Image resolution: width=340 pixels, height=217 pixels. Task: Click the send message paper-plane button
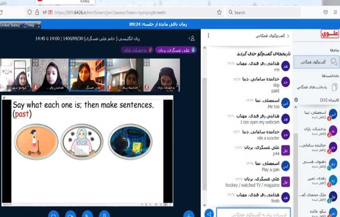pos(209,214)
